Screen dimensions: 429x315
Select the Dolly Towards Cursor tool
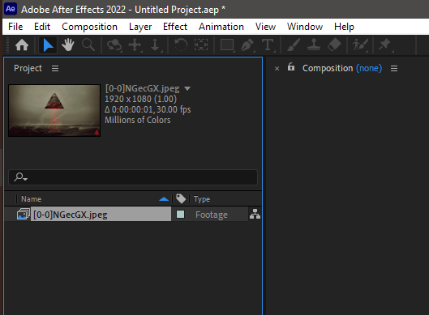[x=156, y=45]
